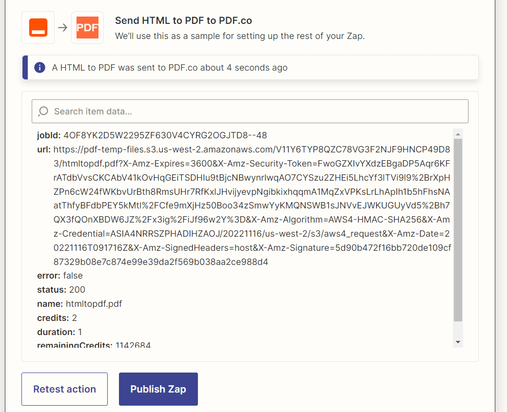Click the scrollbar down arrow
The height and width of the screenshot is (412, 507).
tap(457, 341)
